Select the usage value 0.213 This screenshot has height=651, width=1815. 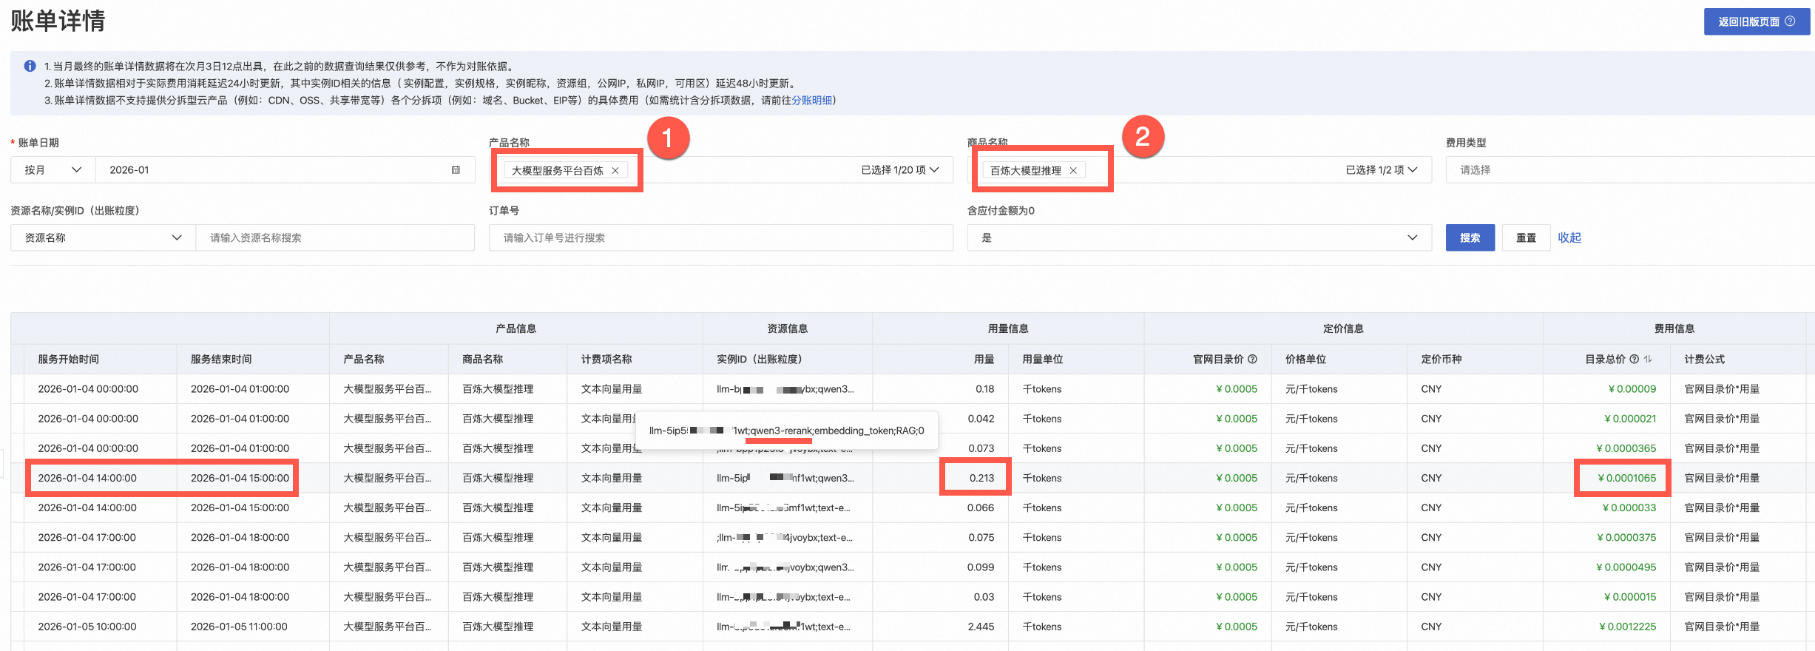pyautogui.click(x=982, y=478)
